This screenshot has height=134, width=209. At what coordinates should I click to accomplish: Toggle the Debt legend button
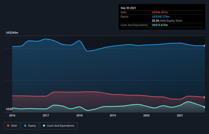coord(12,126)
